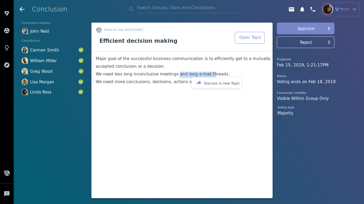Open the Groups icon in sidebar
Viewport: 364px width, 204px height.
[7, 31]
